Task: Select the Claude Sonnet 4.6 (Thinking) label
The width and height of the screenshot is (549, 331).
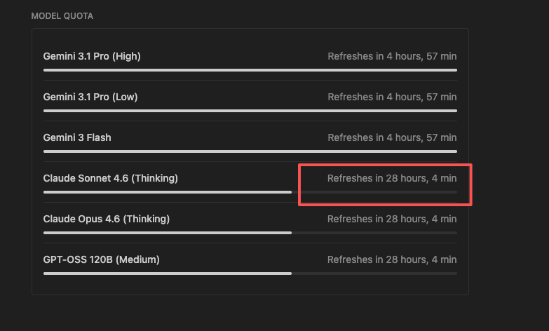Action: pos(110,178)
